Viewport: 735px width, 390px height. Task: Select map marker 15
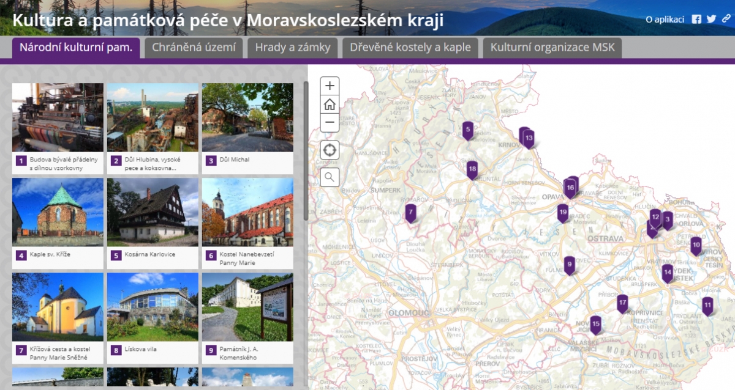click(x=595, y=324)
